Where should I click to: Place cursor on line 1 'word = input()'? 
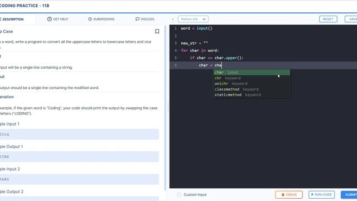coord(196,28)
